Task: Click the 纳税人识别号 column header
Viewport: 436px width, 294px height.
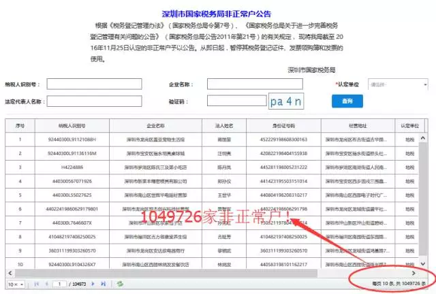Action: pos(72,126)
